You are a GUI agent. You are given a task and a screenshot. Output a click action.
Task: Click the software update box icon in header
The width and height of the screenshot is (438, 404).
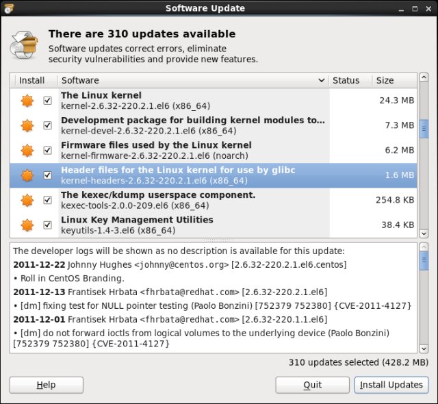point(24,45)
